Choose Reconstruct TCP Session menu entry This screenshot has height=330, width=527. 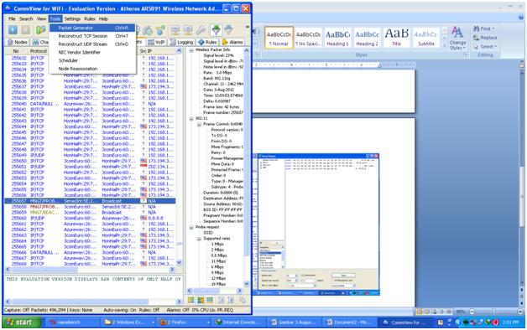click(92, 36)
